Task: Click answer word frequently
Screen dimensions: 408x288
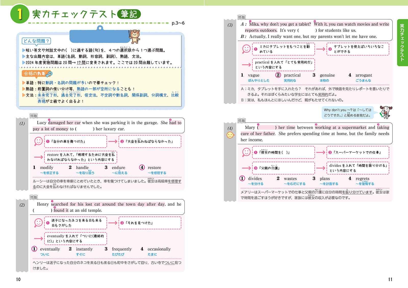Action: coord(122,249)
